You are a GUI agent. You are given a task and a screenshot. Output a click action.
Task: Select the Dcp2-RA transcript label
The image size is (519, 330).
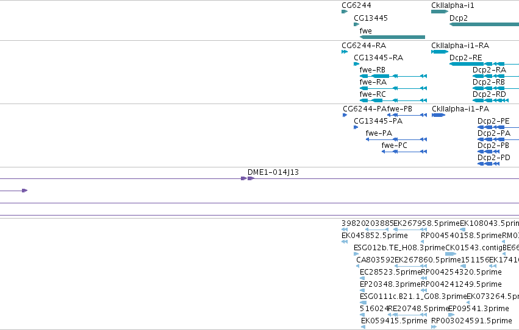[x=489, y=70]
